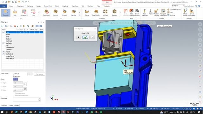Click the undo arrow

[23, 2]
